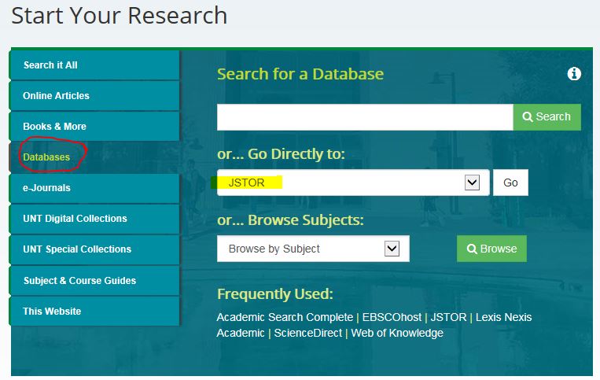
Task: Open the Browse by Subject dropdown
Action: (x=313, y=249)
